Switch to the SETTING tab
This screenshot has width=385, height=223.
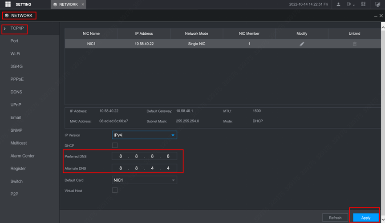[23, 4]
